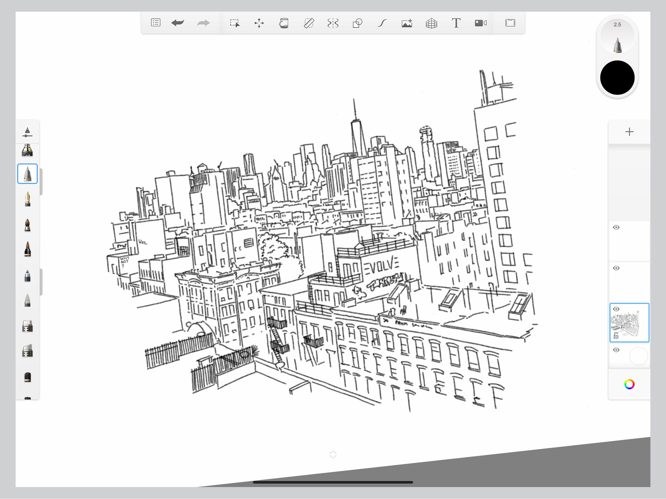Open color picker via black color puck

coord(617,78)
